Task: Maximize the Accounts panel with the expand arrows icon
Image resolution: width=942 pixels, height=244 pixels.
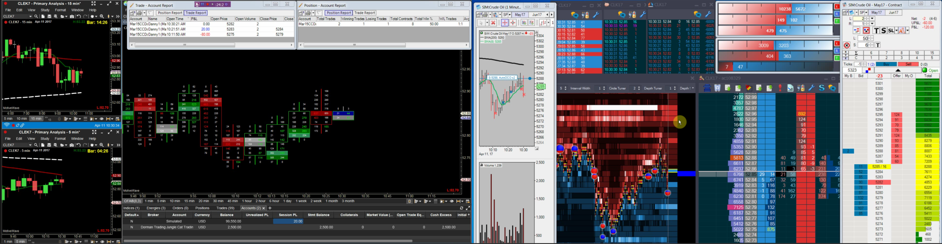Action: [468, 208]
